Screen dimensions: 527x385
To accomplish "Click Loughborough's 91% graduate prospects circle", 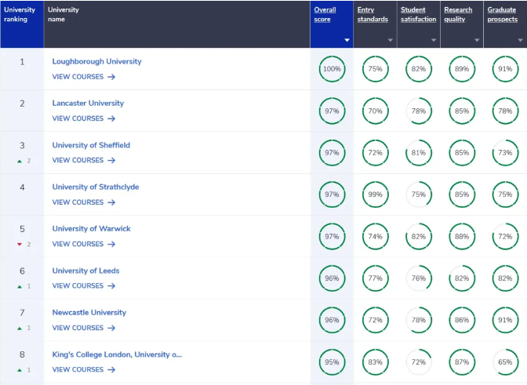I will (x=506, y=69).
